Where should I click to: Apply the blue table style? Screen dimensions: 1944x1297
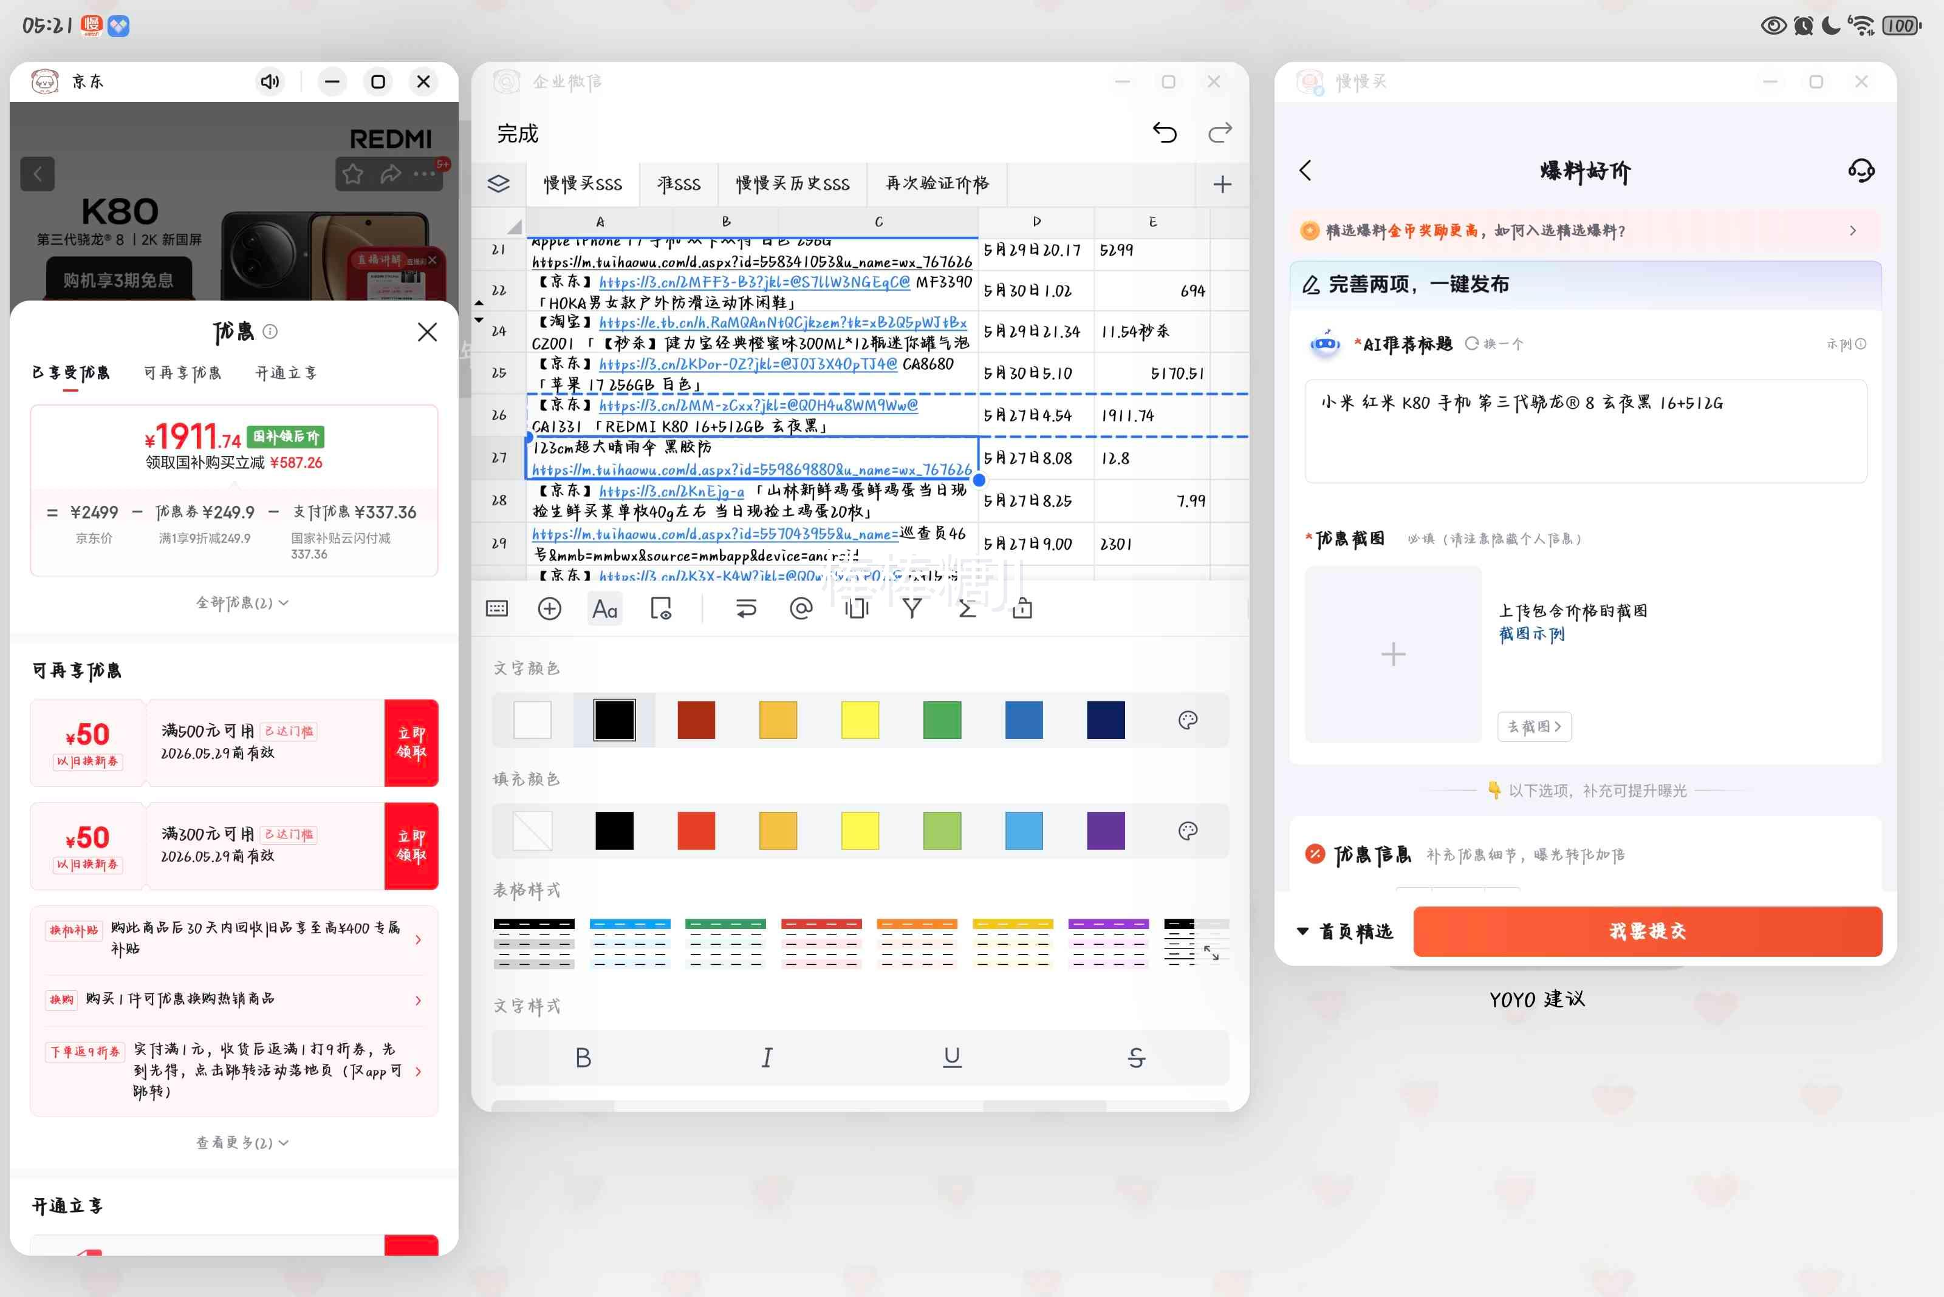click(630, 943)
